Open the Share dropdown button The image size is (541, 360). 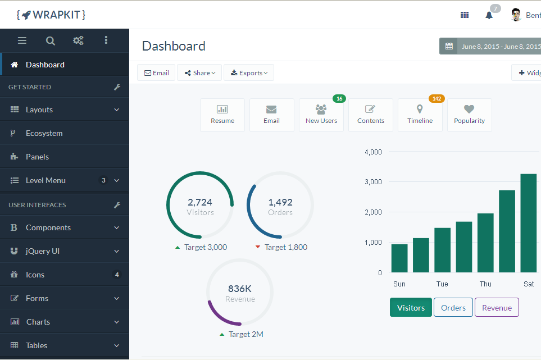(x=199, y=73)
